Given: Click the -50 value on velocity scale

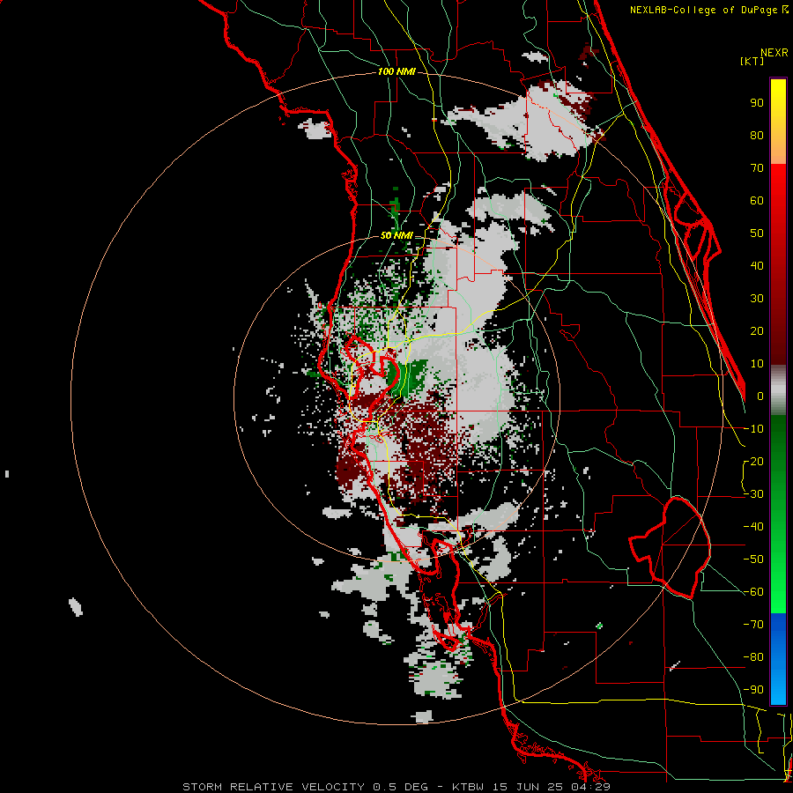Looking at the screenshot, I should [x=753, y=560].
